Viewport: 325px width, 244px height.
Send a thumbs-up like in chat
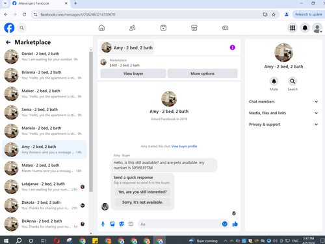point(235,224)
